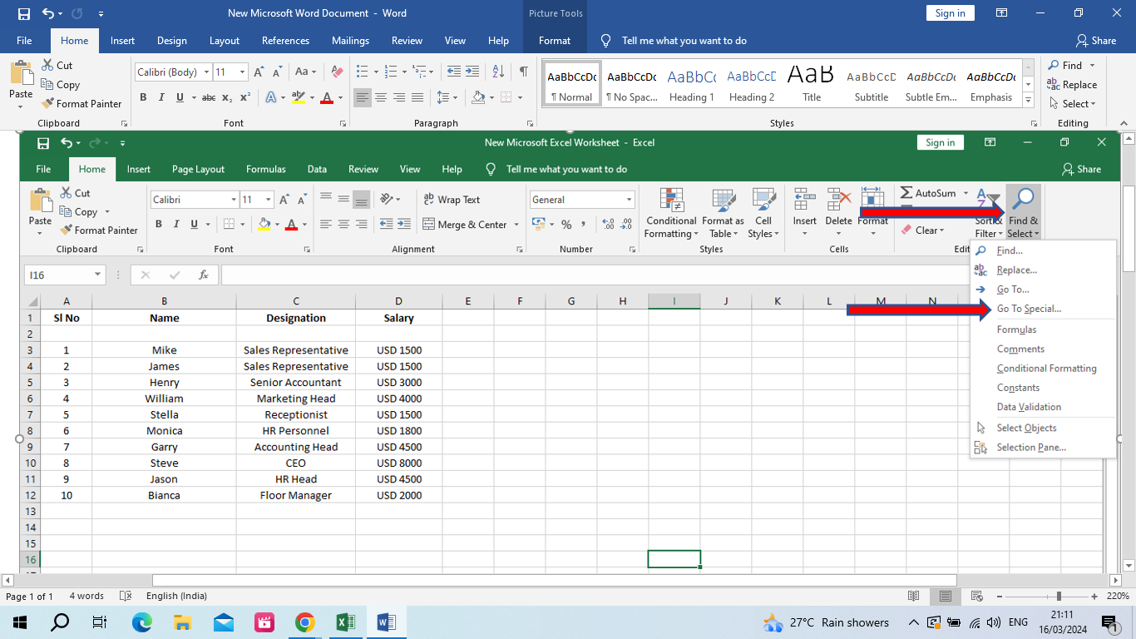The height and width of the screenshot is (639, 1136).
Task: Click AutoSum in the Excel ribbon
Action: pos(927,193)
